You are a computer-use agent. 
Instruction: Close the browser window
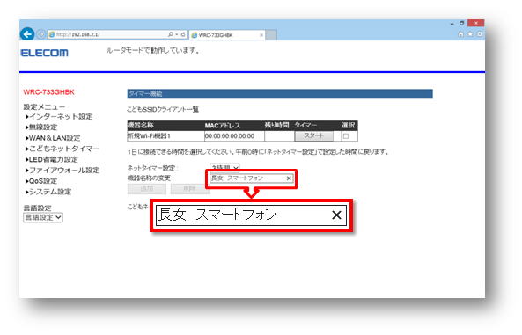475,23
